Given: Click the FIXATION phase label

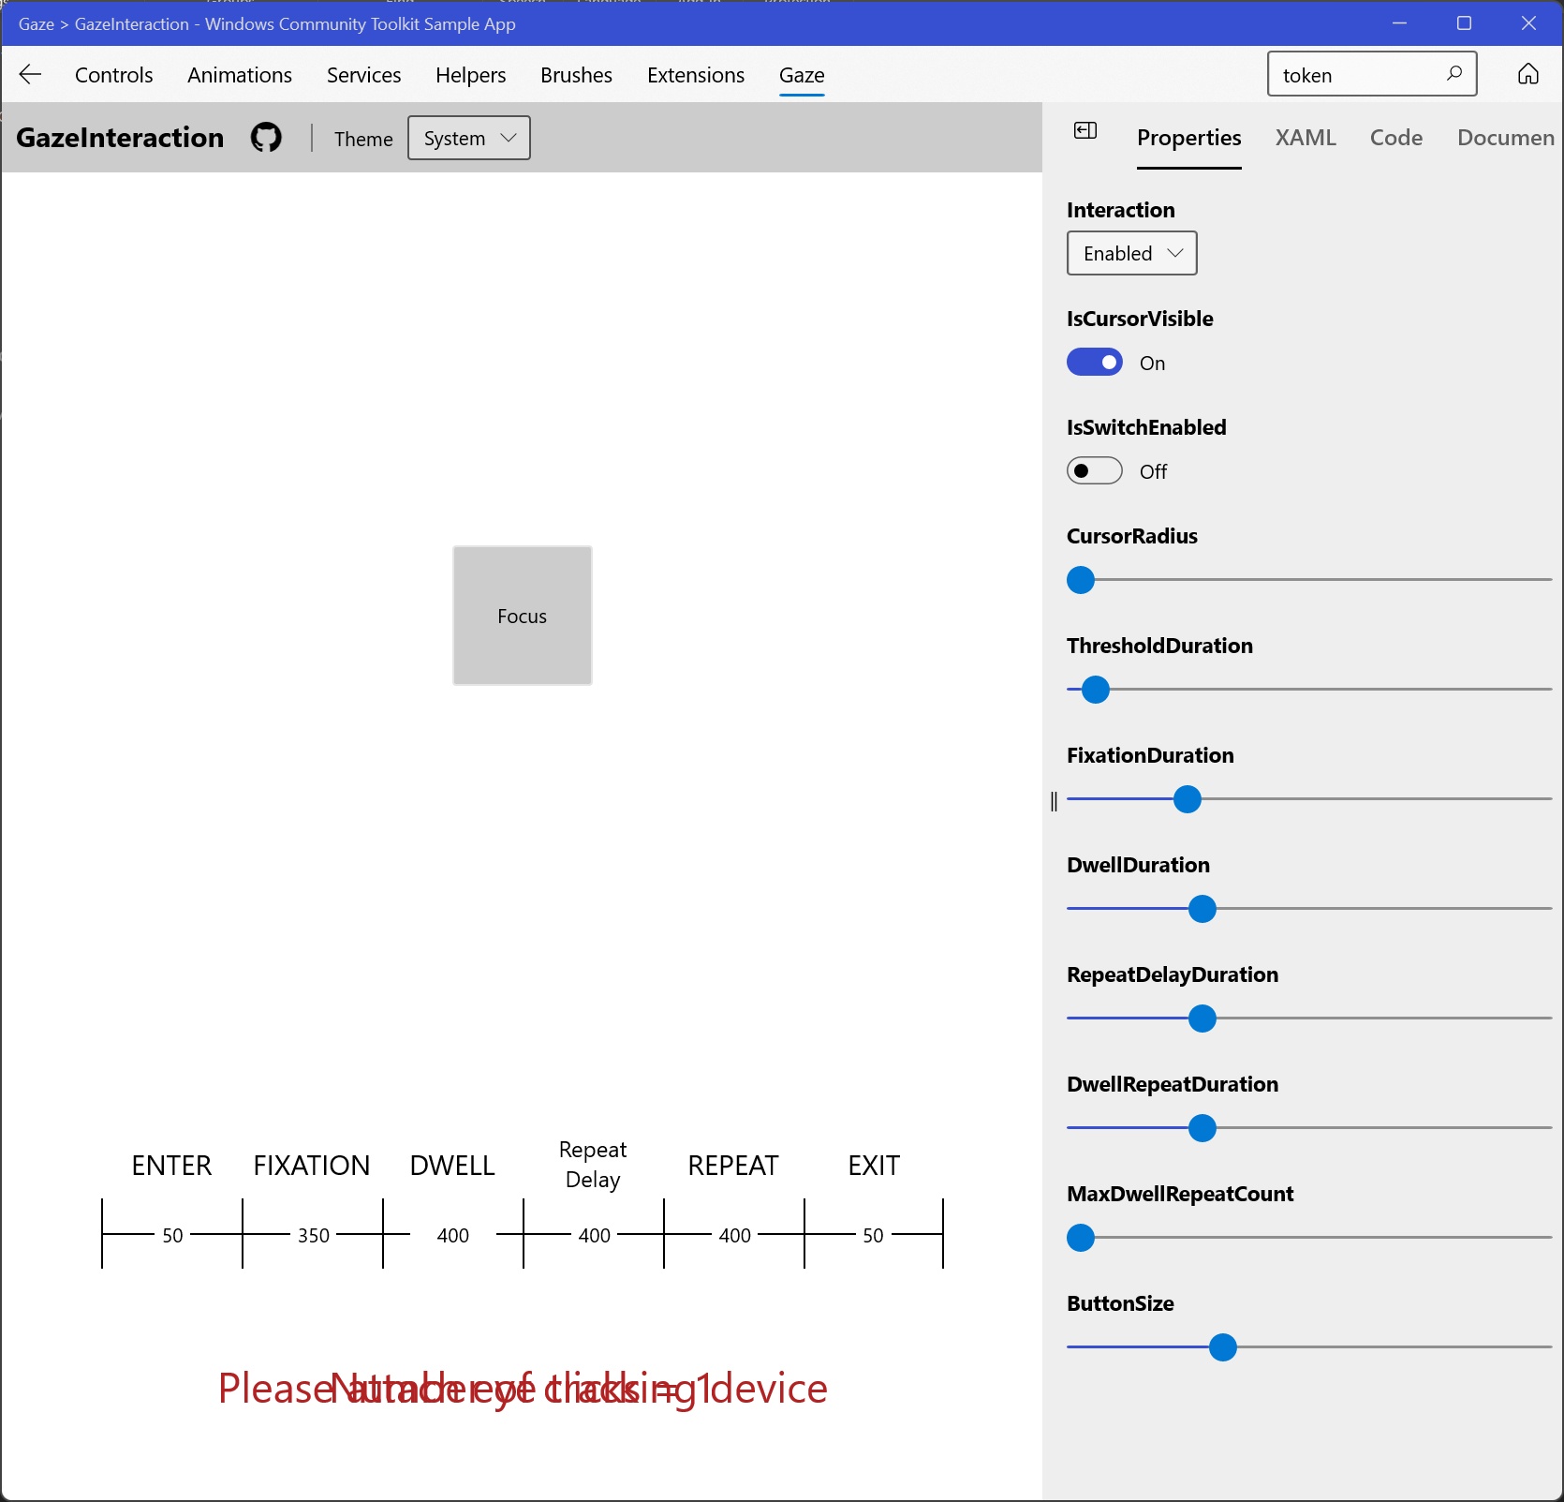Looking at the screenshot, I should coord(312,1166).
